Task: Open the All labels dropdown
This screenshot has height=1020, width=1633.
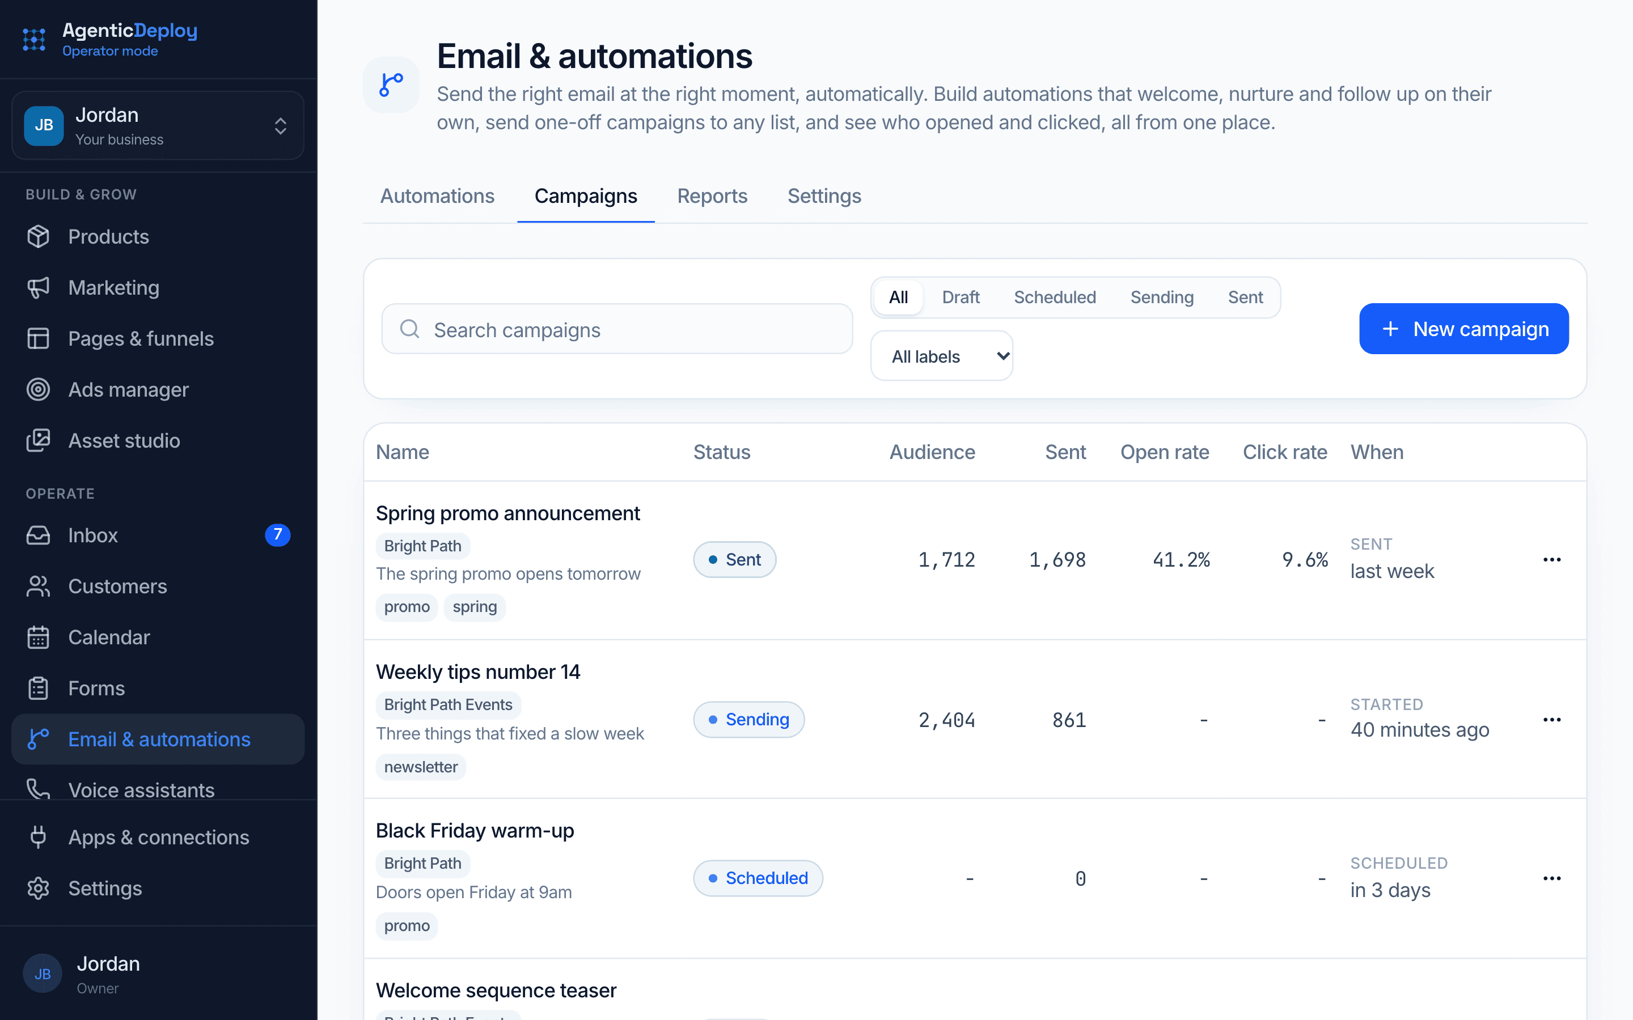Action: [x=941, y=356]
